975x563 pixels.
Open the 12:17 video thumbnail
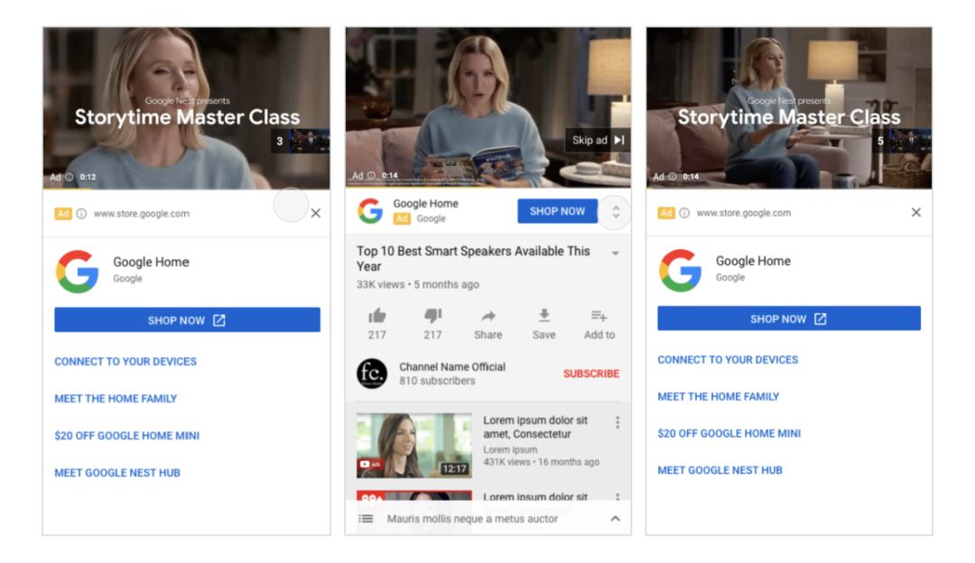click(414, 446)
